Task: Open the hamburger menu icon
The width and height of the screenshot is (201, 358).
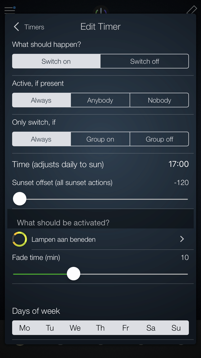Action: point(9,10)
